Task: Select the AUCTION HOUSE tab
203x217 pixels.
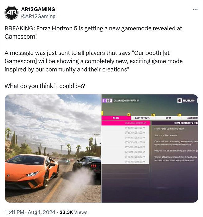Action: (x=193, y=118)
